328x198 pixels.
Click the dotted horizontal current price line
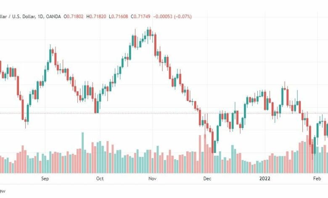click(x=164, y=113)
